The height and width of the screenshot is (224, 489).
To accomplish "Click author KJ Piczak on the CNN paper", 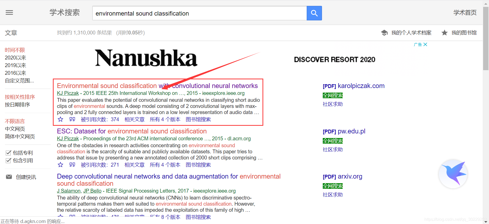I will click(x=68, y=93).
